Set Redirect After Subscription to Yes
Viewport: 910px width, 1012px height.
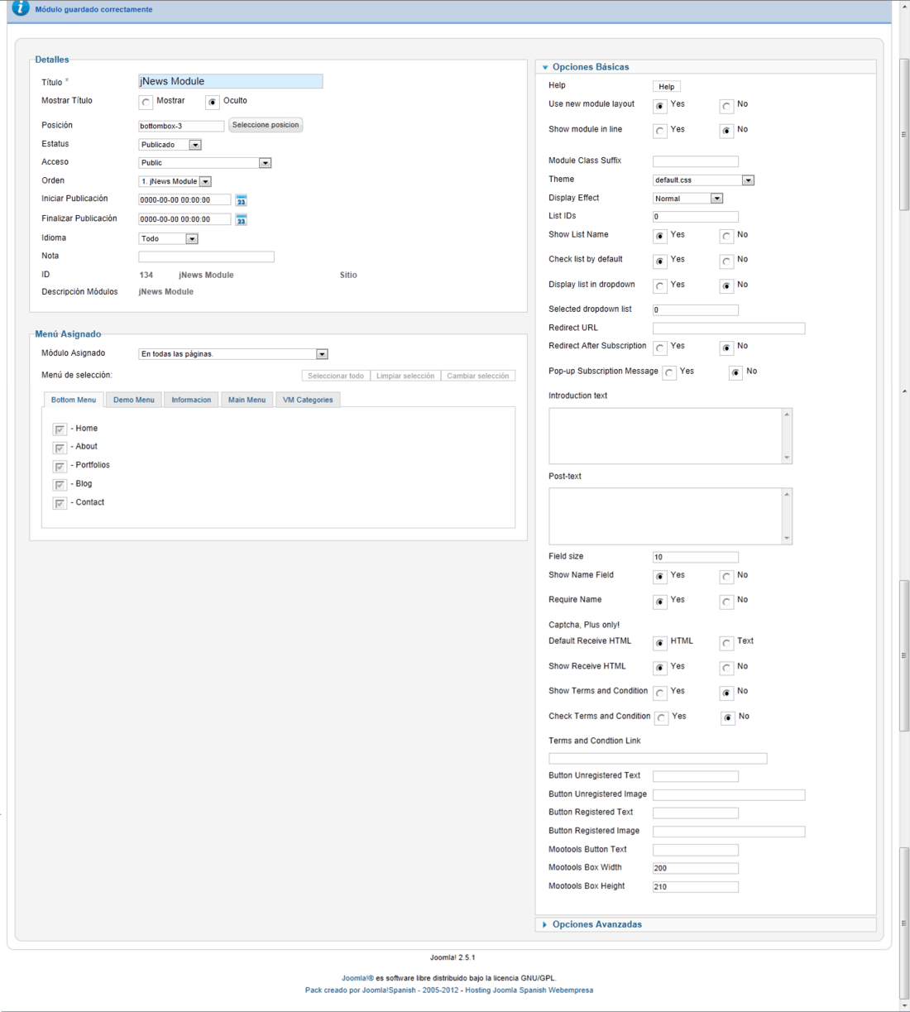(660, 348)
